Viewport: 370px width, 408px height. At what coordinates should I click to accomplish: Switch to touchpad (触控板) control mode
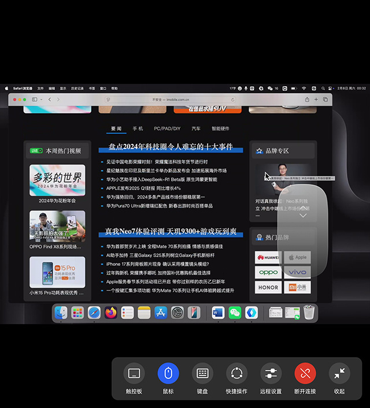tap(134, 373)
